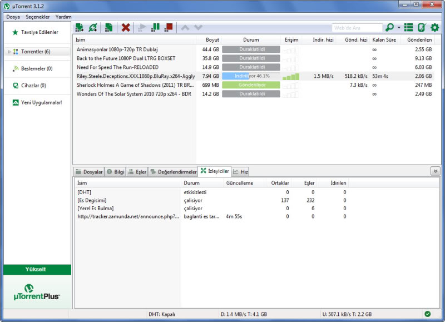This screenshot has height=322, width=445.
Task: Collapse the detail pane with chevron button
Action: (436, 171)
